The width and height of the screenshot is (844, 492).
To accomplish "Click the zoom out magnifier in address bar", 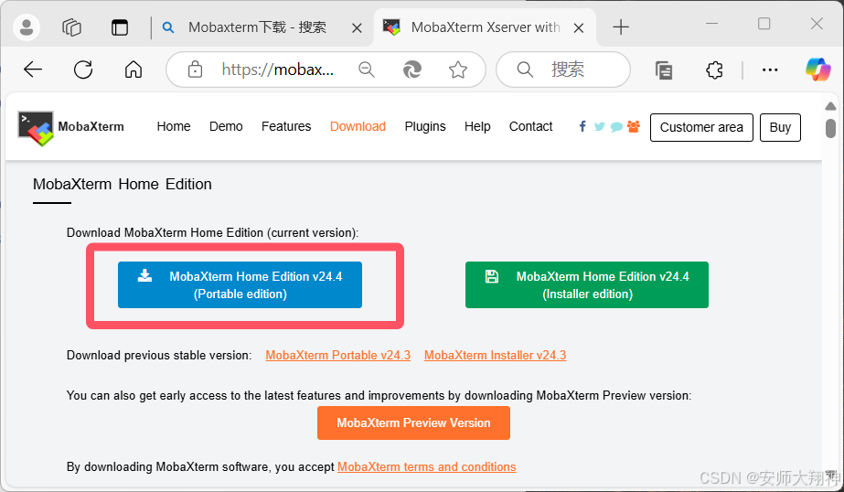I will click(367, 70).
